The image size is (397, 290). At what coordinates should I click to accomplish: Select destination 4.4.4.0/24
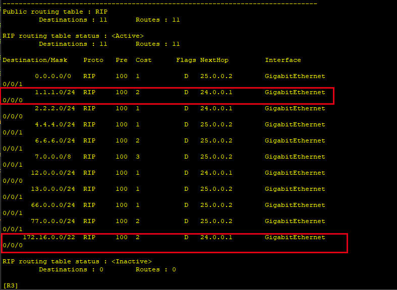(x=55, y=124)
